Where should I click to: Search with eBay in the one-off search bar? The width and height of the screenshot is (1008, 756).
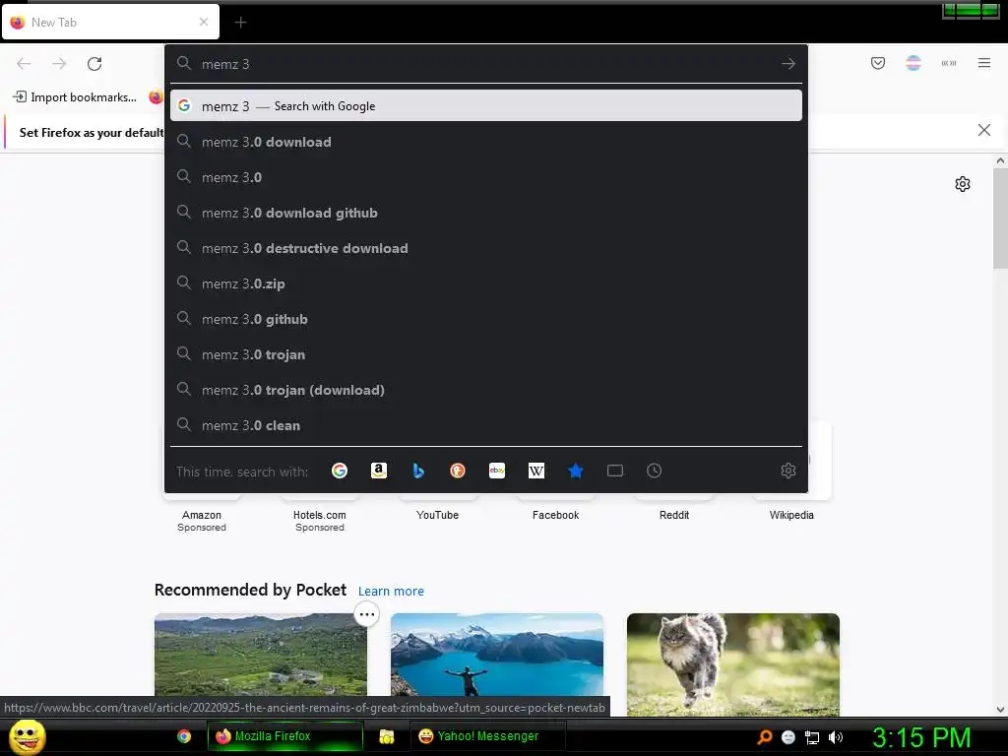point(497,471)
